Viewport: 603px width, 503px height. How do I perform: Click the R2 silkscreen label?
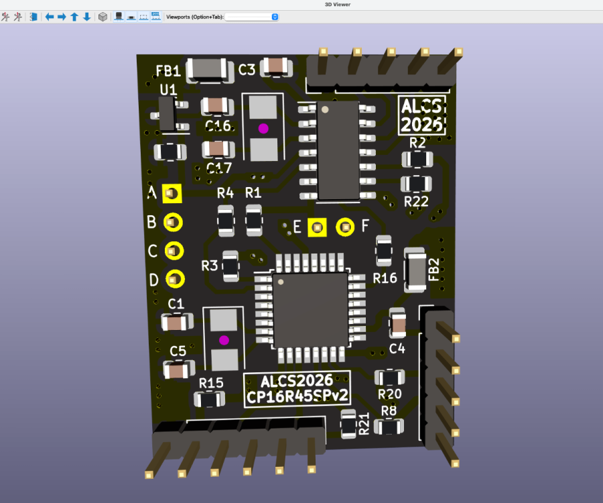[x=417, y=143]
